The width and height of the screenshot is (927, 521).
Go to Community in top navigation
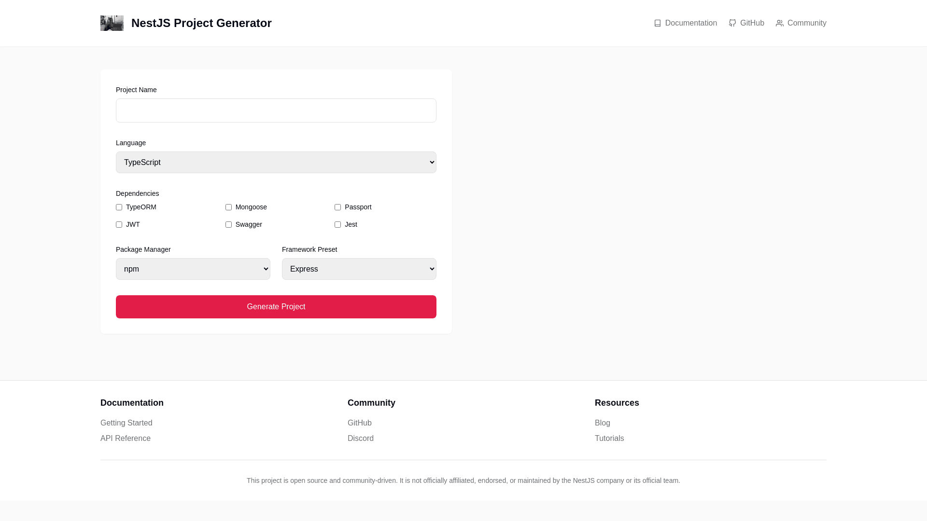point(806,23)
